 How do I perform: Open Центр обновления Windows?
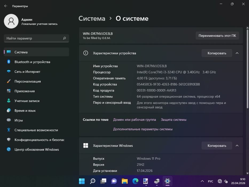point(37,150)
